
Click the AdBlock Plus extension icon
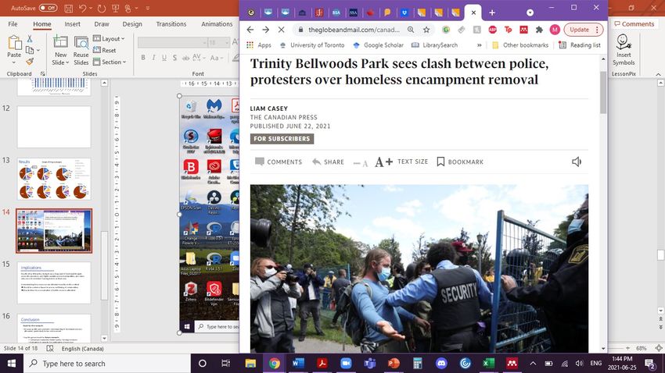point(492,30)
